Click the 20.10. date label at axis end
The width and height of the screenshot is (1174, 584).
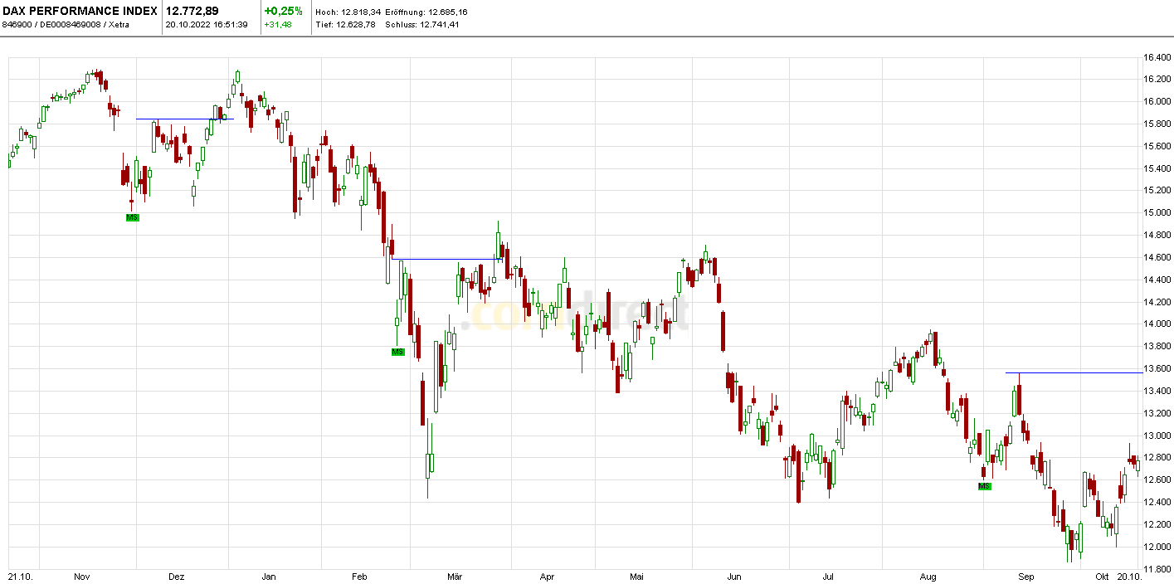[1132, 576]
